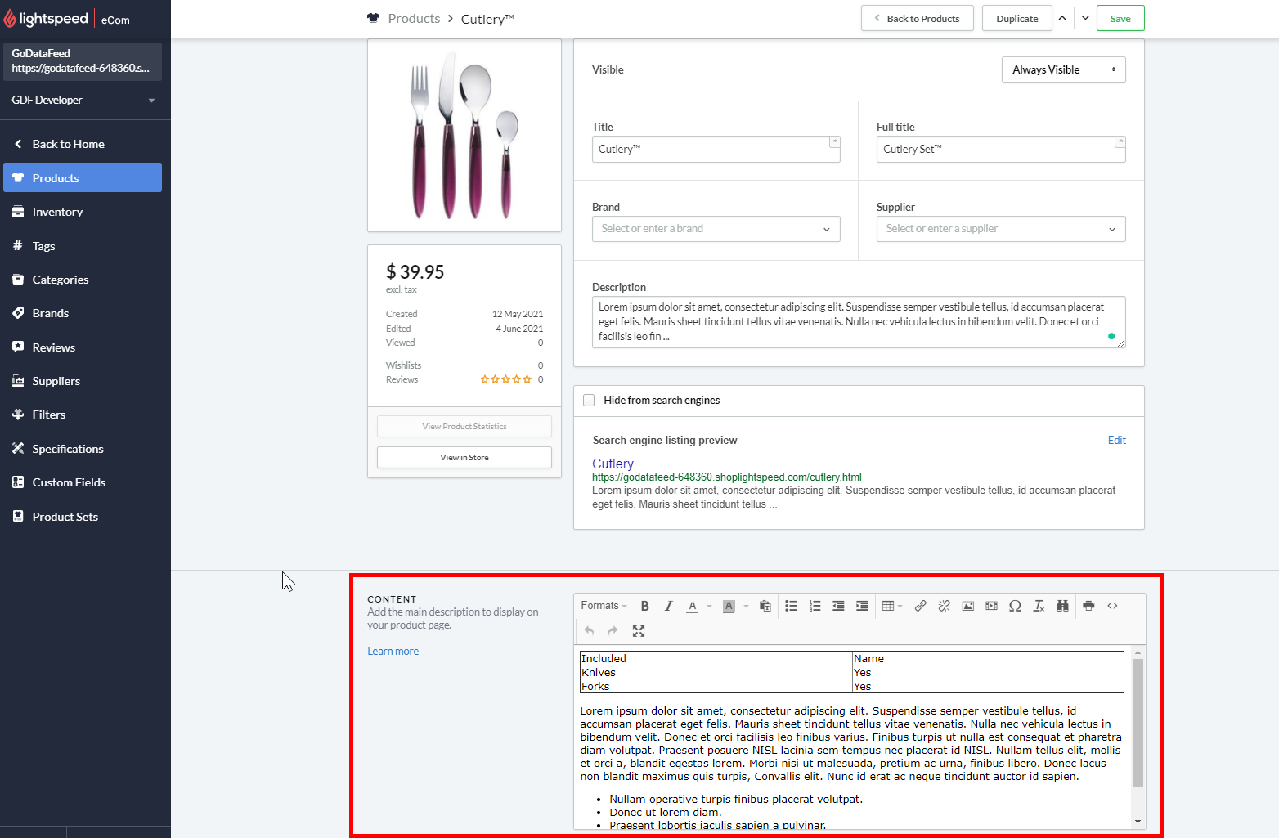Open the Formats dropdown menu
Viewport: 1279px width, 838px height.
click(604, 606)
